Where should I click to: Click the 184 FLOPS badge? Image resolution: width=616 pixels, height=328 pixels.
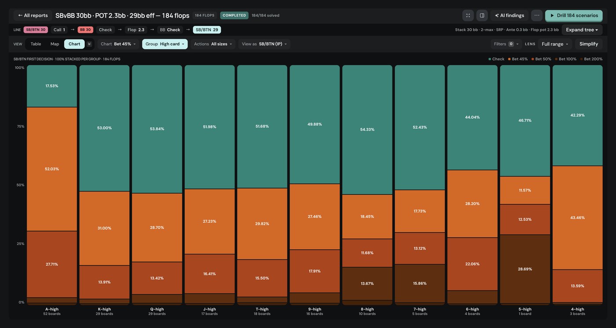point(205,15)
